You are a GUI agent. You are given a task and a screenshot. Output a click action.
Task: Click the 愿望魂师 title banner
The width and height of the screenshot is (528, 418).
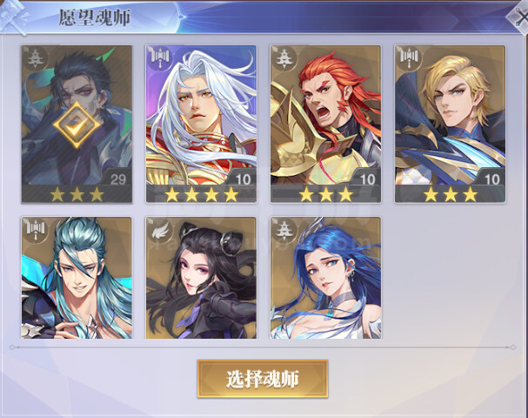[x=94, y=17]
